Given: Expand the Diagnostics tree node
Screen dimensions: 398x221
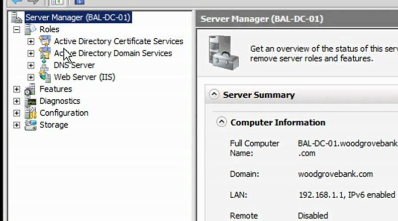Looking at the screenshot, I should (16, 101).
